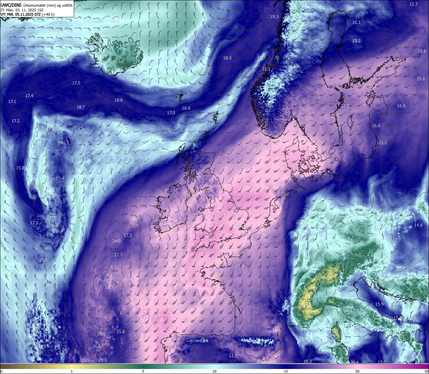The height and width of the screenshot is (374, 429).
Task: Select the 22.0 value near Stockholm
Action: [345, 106]
